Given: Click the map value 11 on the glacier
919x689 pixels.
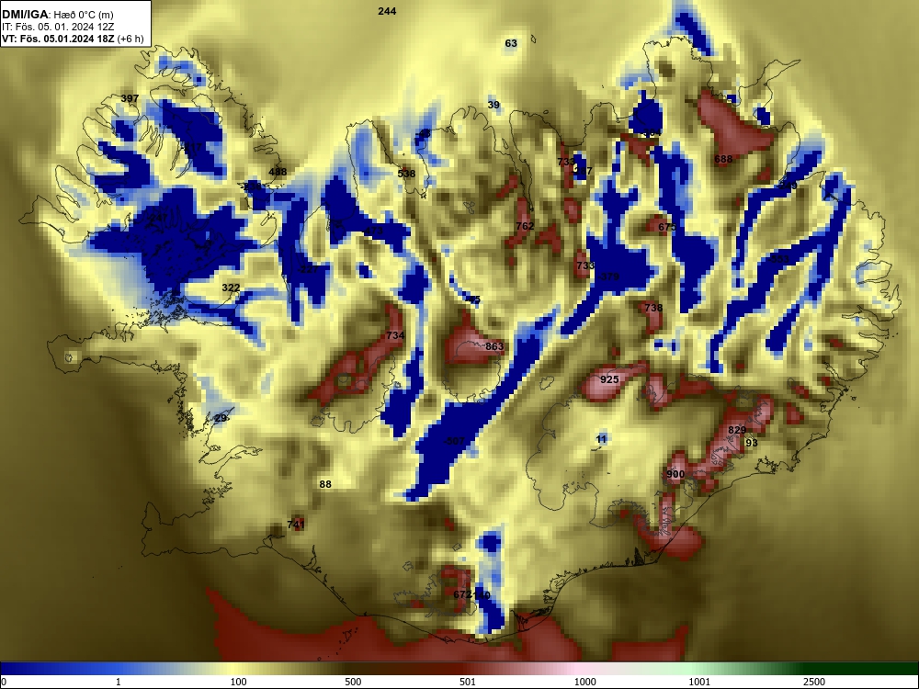Looking at the screenshot, I should click(x=601, y=439).
